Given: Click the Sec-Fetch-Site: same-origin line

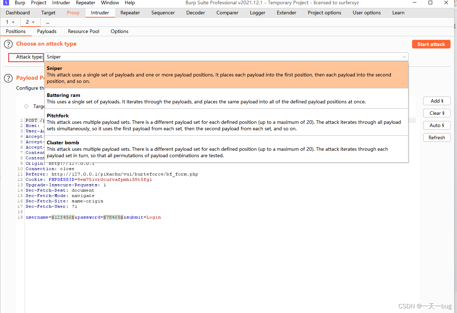Looking at the screenshot, I should click(x=64, y=201).
